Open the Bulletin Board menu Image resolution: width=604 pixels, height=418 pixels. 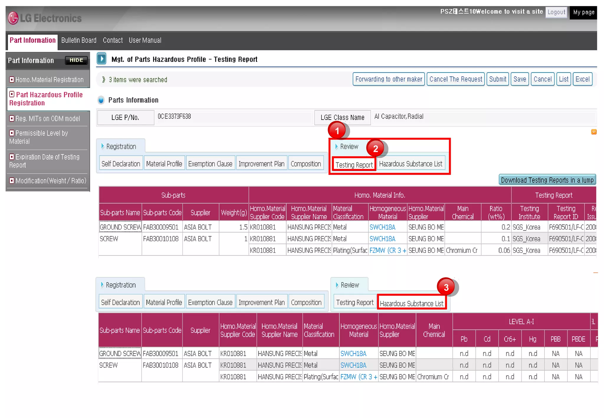(79, 40)
